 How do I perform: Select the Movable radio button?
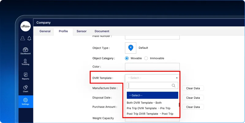pos(127,58)
